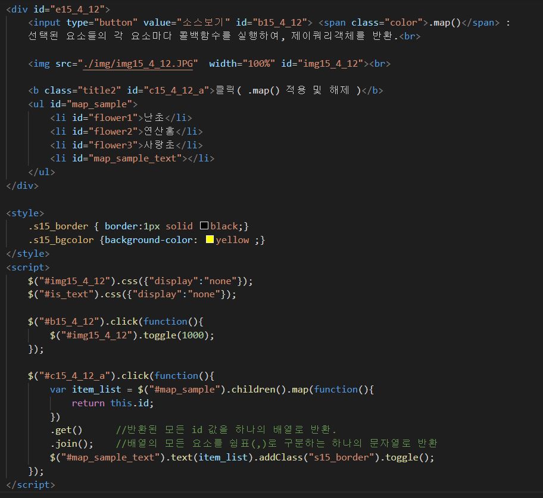Click the background-color property name
This screenshot has height=498, width=543.
tap(149, 240)
